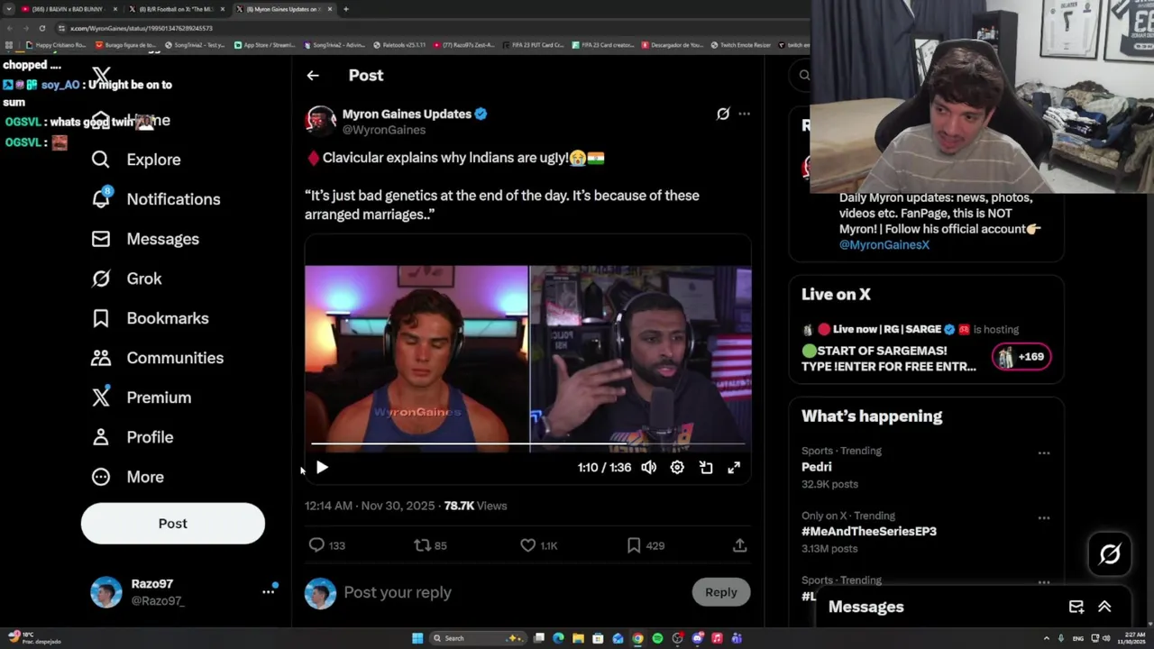This screenshot has width=1154, height=649.
Task: Click the taskbar Search box
Action: (x=478, y=638)
